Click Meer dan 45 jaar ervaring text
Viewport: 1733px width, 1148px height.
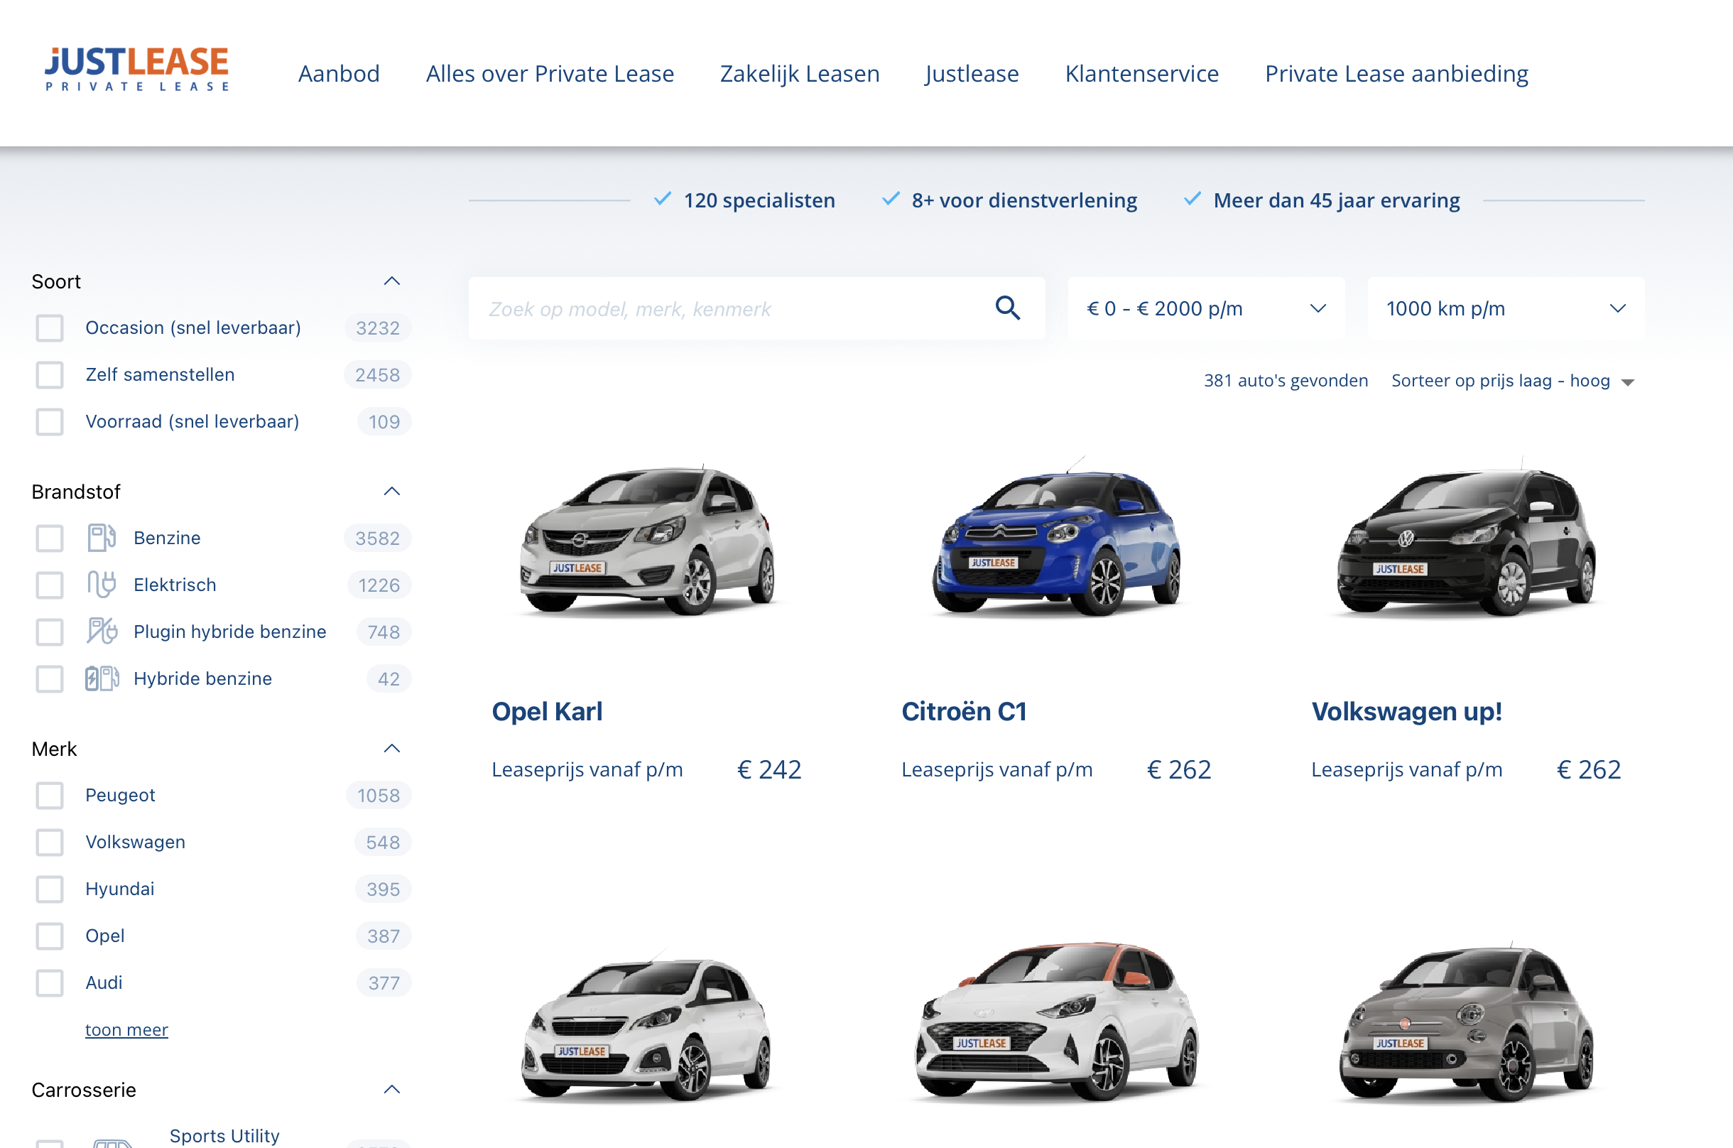(x=1337, y=200)
